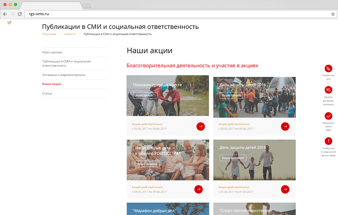Open 'Публикации в СМИ и социальная ответственность' sidebar item
This screenshot has height=215, width=338.
[66, 64]
